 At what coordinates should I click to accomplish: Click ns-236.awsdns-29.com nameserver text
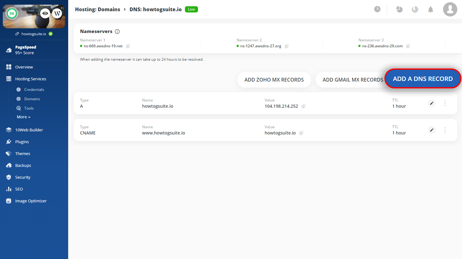[x=382, y=46]
